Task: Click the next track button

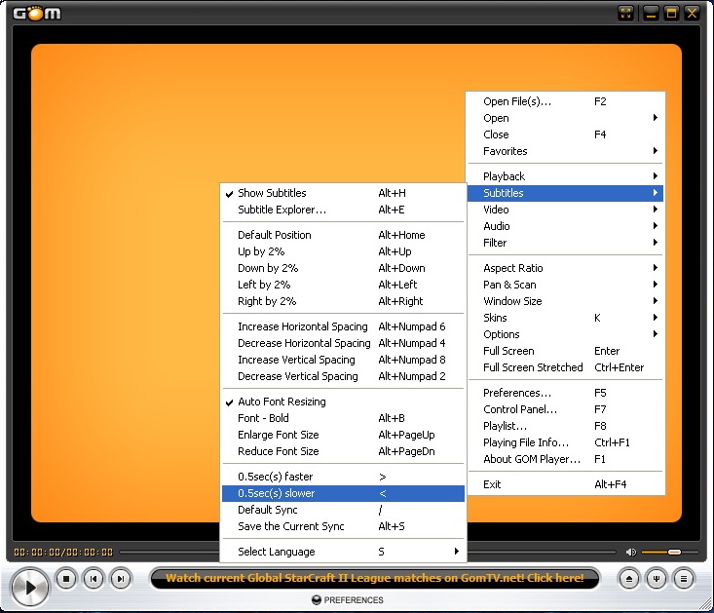Action: click(120, 579)
